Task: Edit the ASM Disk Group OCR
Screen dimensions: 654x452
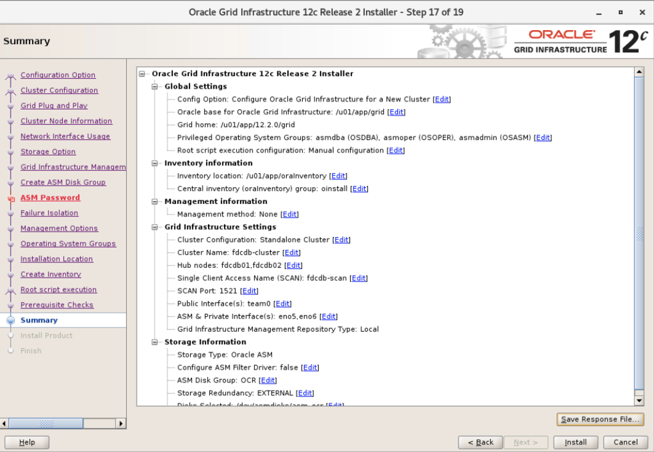Action: click(x=268, y=380)
